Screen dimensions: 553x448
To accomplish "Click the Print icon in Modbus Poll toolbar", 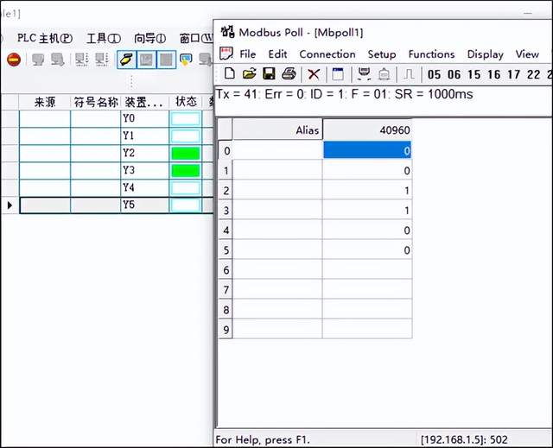I will point(289,73).
